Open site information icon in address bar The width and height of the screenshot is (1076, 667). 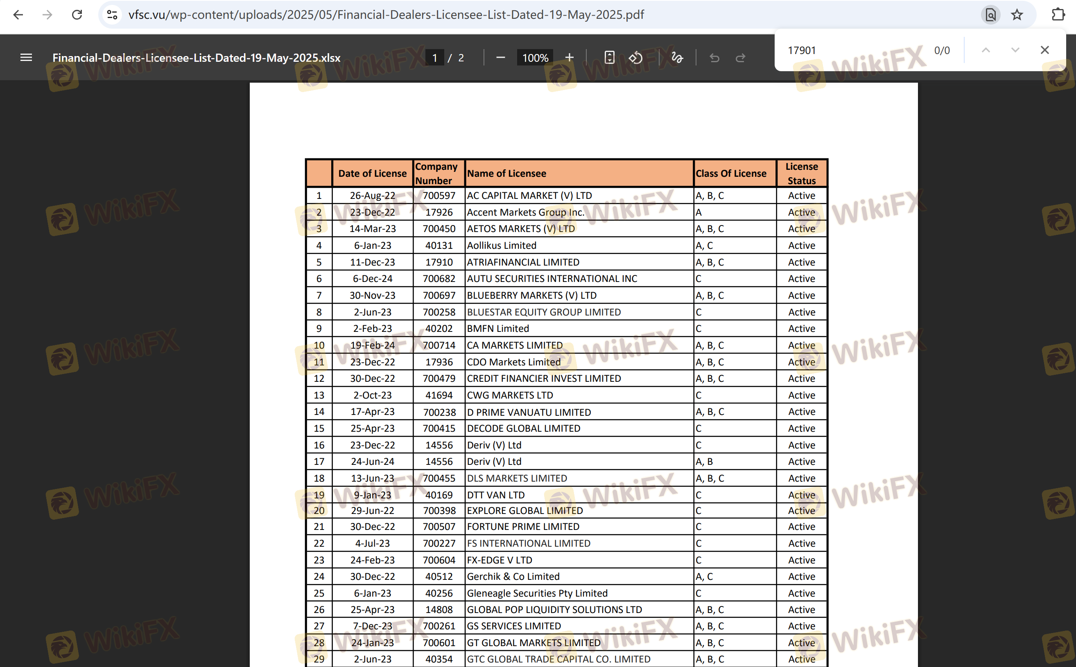click(113, 15)
